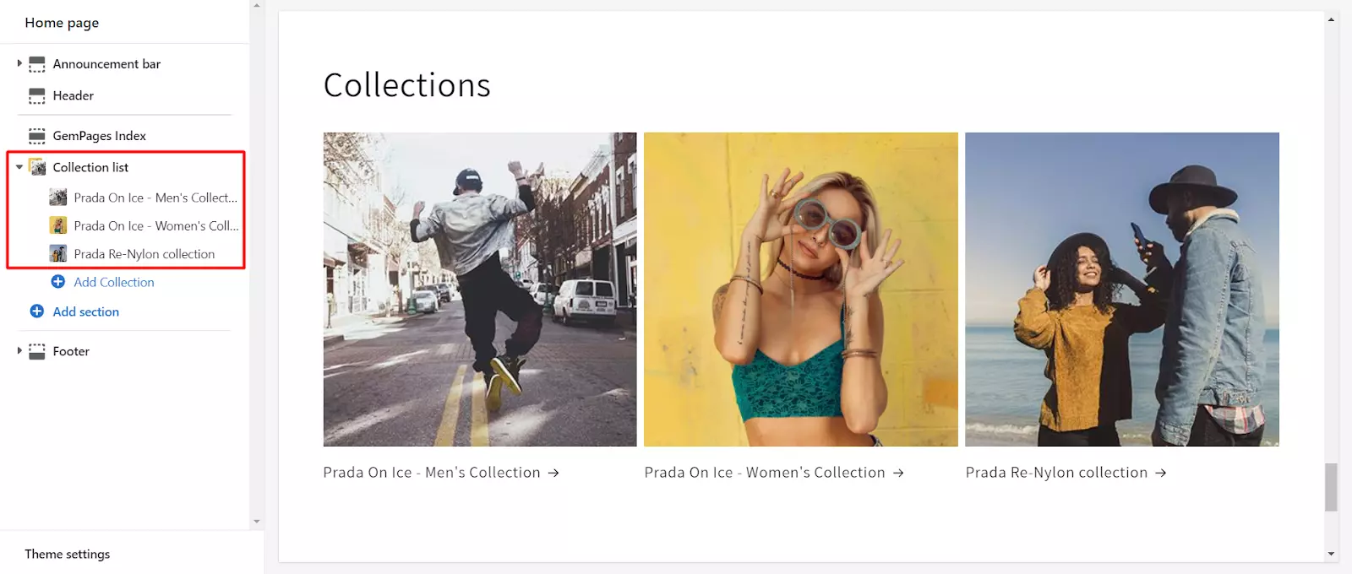Click the Men's Collection street photo
The image size is (1352, 574).
click(x=480, y=290)
